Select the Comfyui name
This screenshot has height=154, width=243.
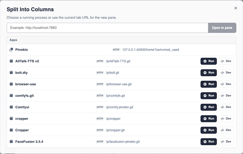click(22, 107)
